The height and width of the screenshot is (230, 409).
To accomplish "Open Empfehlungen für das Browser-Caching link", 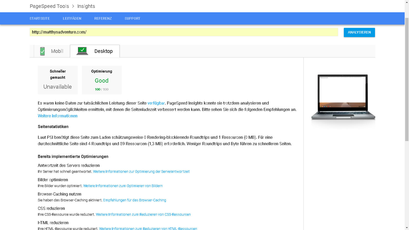I will (135, 200).
